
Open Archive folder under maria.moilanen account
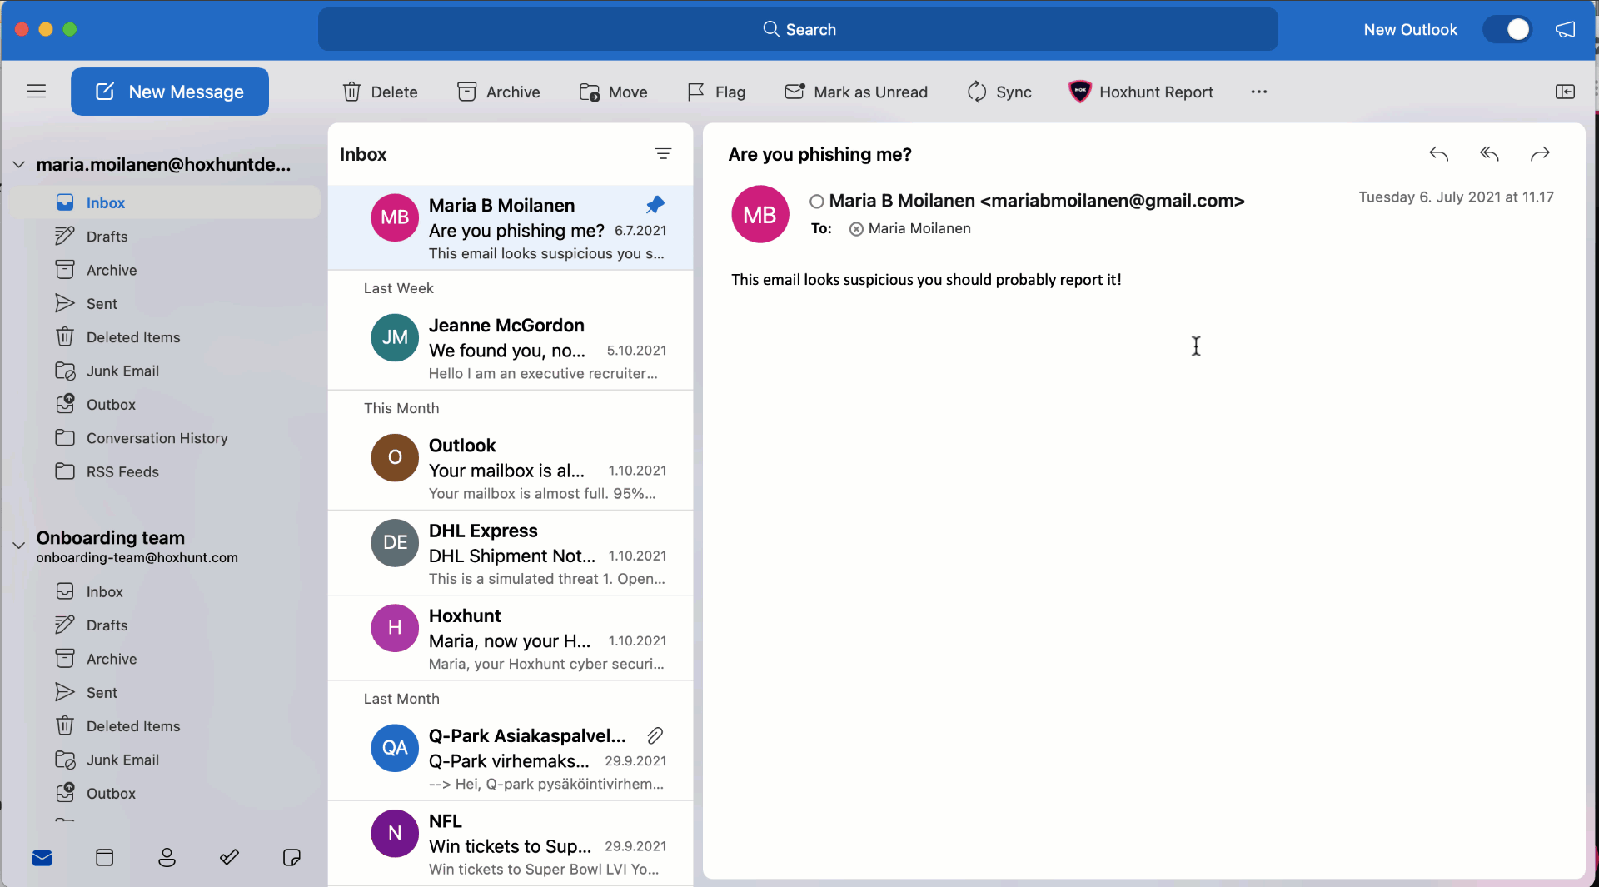pos(165,270)
